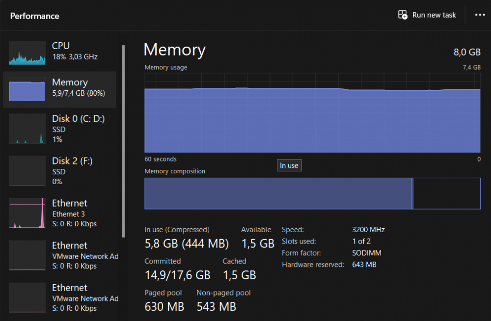Click the free portion of memory composition bar
Screen dimensions: 491x321
(447, 193)
